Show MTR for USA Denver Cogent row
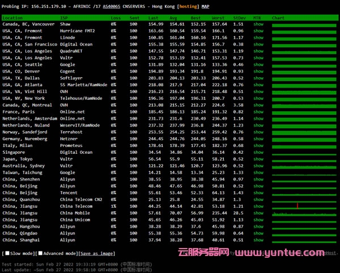Image resolution: width=340 pixels, height=273 pixels. (258, 72)
